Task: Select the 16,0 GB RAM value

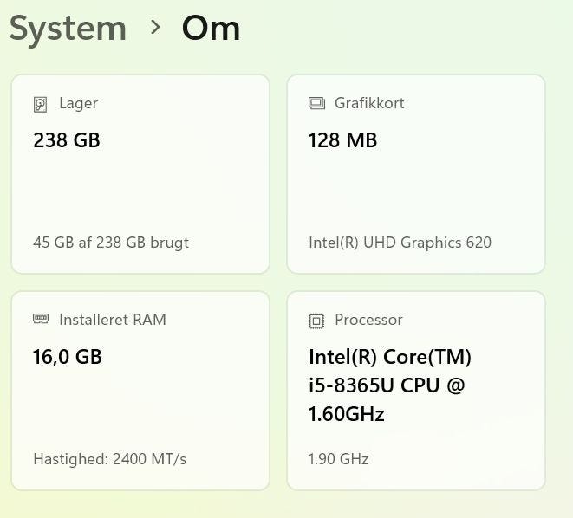Action: click(x=68, y=357)
